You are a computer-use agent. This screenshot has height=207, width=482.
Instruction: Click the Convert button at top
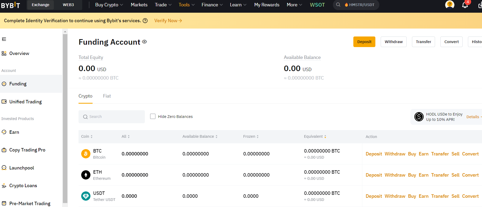tap(451, 42)
